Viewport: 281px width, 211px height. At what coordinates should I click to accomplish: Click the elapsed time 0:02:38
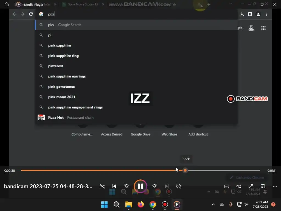click(10, 171)
